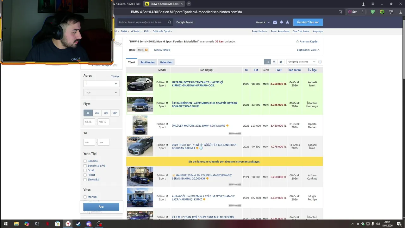Expand the Necmi K. account menu
405x228 pixels.
tap(263, 22)
